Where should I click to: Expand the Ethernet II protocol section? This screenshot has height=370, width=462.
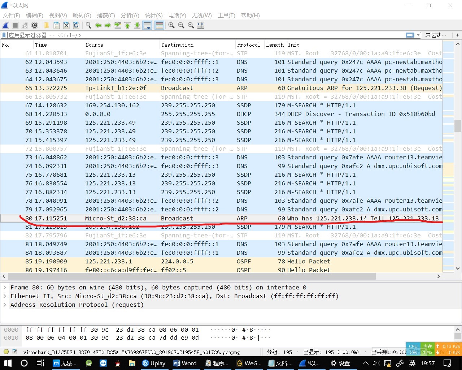pyautogui.click(x=5, y=296)
